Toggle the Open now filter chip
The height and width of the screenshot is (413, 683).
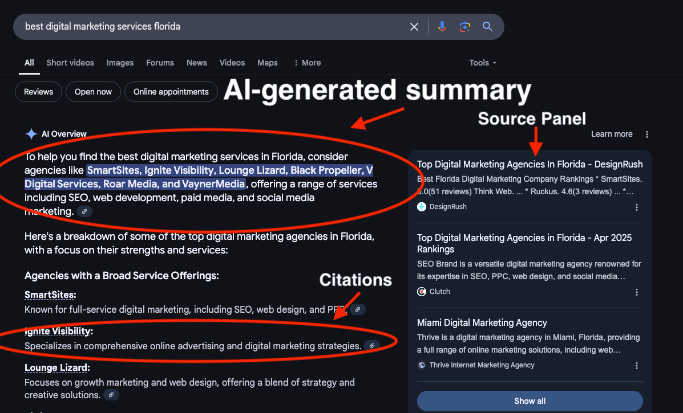coord(93,92)
